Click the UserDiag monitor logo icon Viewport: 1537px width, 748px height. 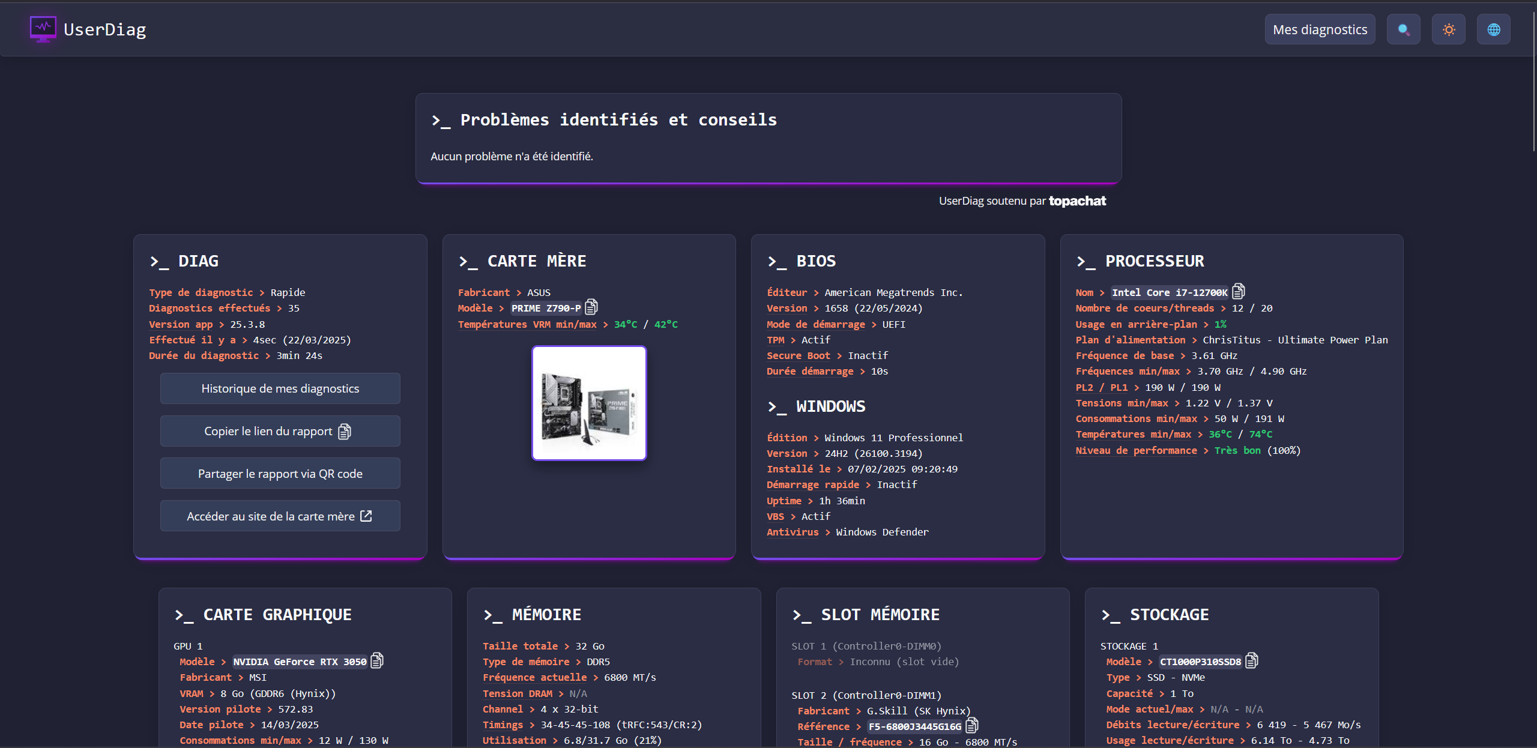tap(43, 29)
